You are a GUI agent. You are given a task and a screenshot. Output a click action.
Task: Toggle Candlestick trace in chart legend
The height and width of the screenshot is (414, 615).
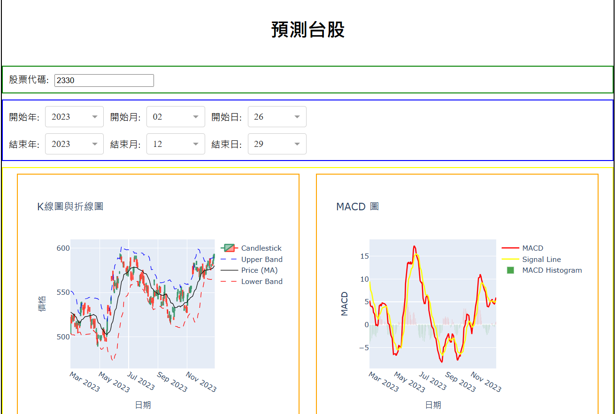pos(252,248)
